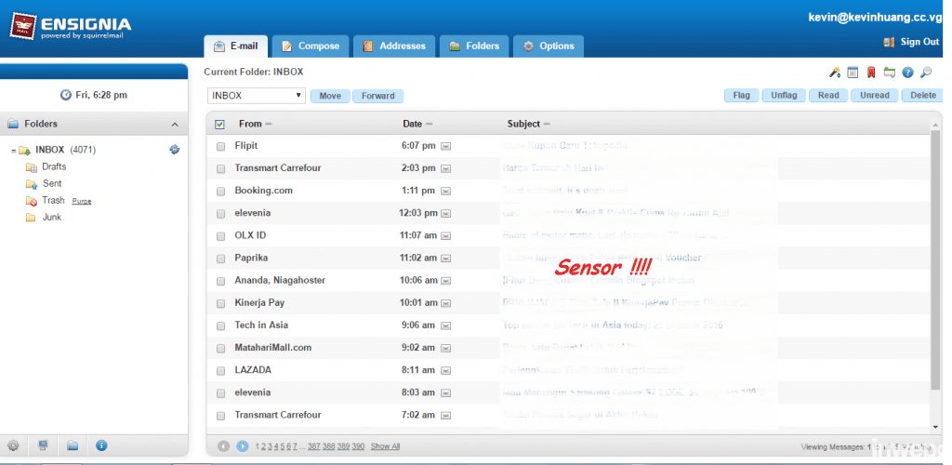Viewport: 952px width, 465px height.
Task: Go to next page with blue arrow icon
Action: click(242, 446)
